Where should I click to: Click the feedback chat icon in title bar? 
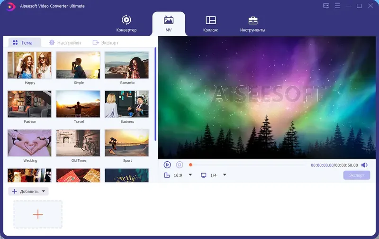326,6
